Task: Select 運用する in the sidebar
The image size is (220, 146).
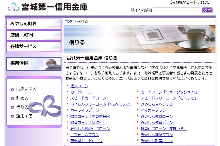Action: pos(24,116)
